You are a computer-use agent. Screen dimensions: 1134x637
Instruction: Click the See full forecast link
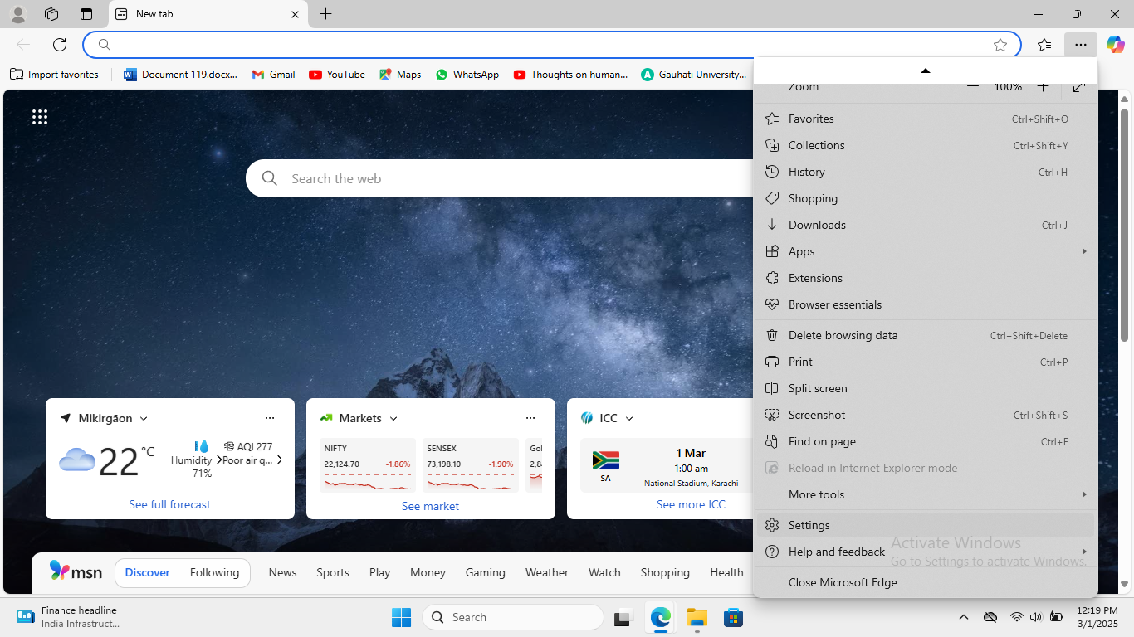[x=169, y=504]
